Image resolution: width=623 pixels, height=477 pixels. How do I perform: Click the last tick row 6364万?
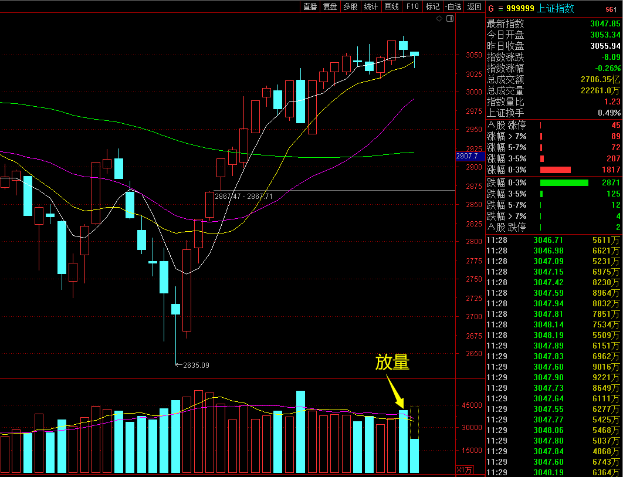pos(553,473)
